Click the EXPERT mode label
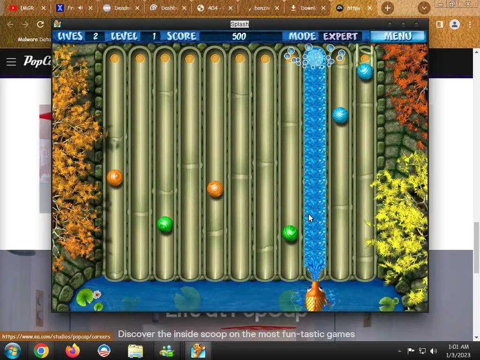Viewport: 480px width, 360px height. pyautogui.click(x=340, y=37)
